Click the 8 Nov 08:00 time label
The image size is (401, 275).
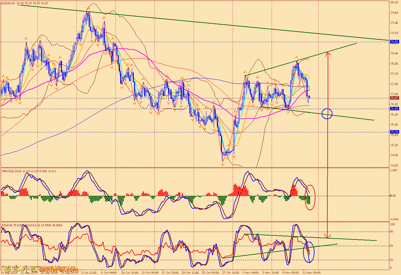(291, 273)
